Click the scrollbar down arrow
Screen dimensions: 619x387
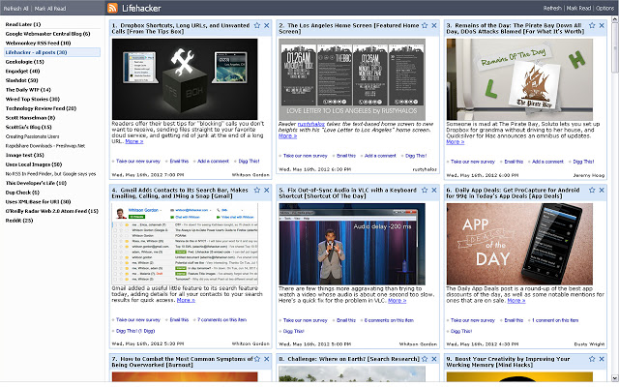615,378
